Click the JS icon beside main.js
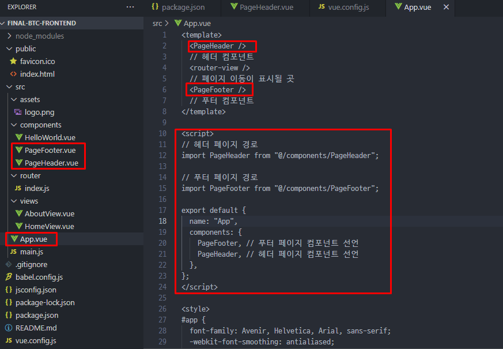The image size is (503, 349). coord(13,252)
